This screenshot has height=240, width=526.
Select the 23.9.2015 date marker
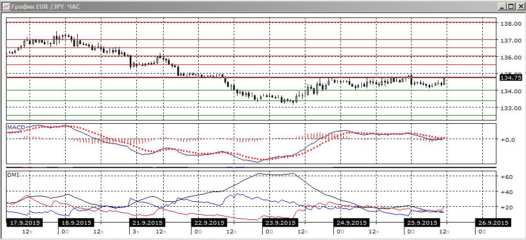point(280,223)
